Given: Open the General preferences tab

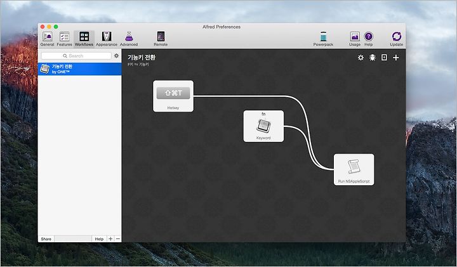Looking at the screenshot, I should point(47,39).
